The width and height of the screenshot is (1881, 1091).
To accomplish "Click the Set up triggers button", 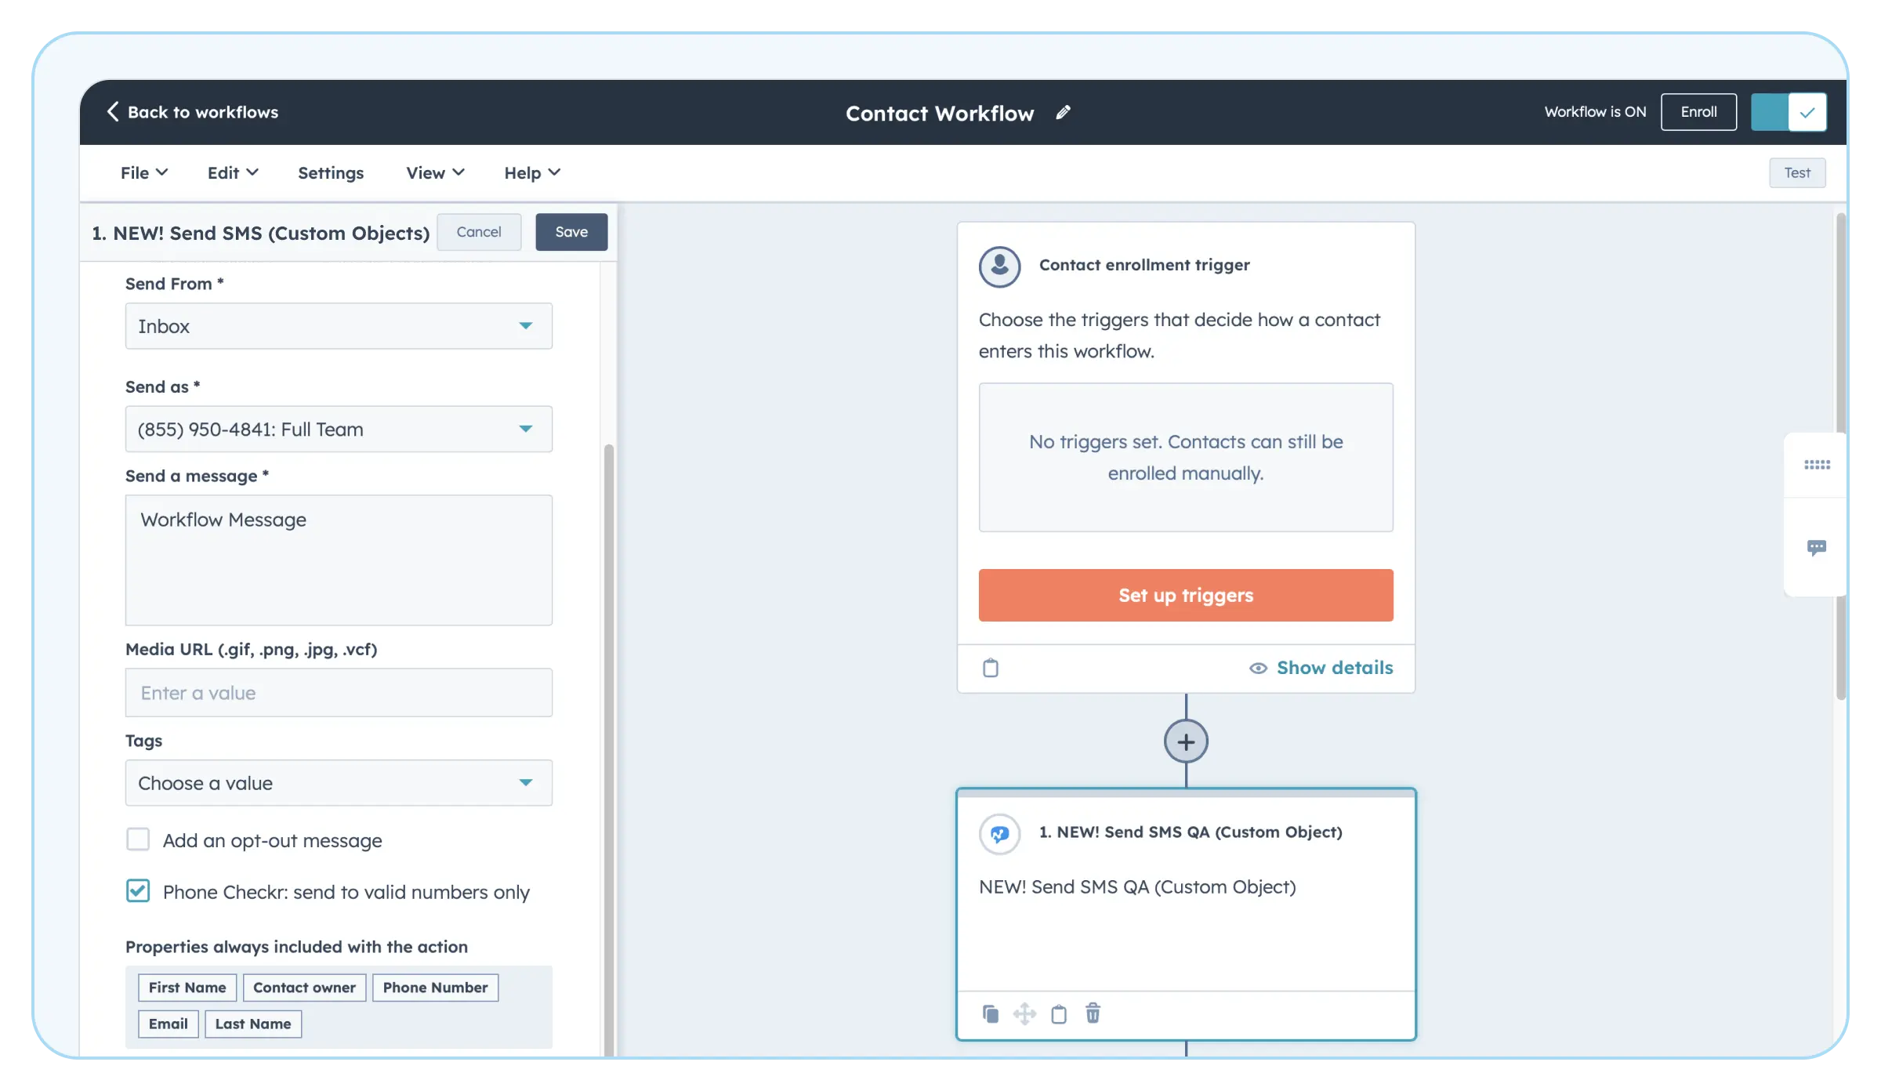I will point(1186,596).
